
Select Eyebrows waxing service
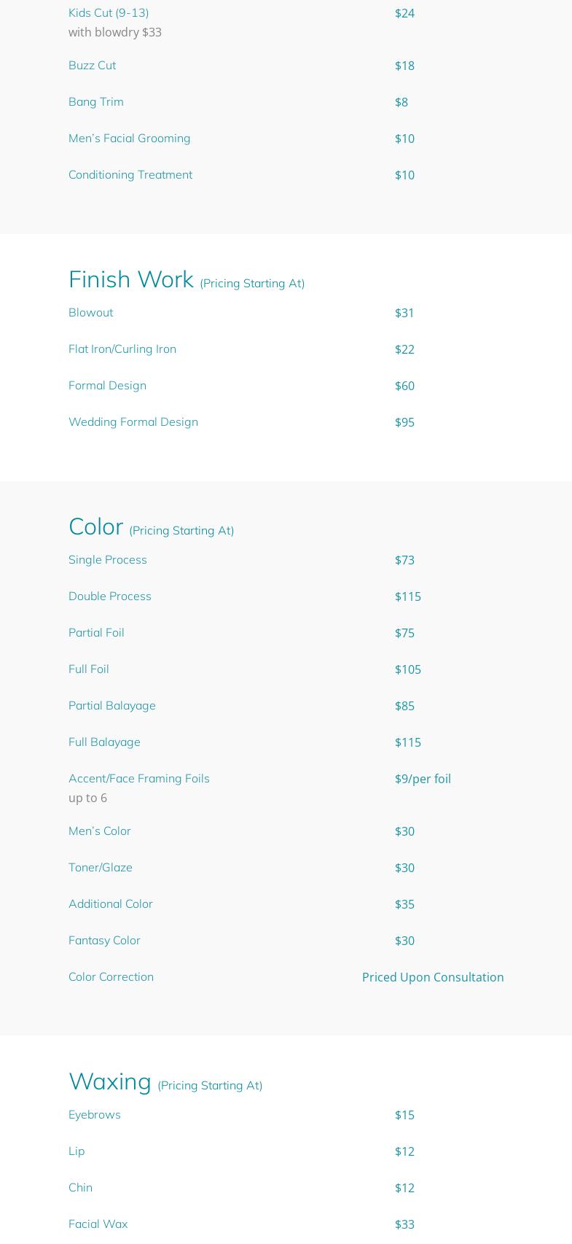coord(95,1114)
